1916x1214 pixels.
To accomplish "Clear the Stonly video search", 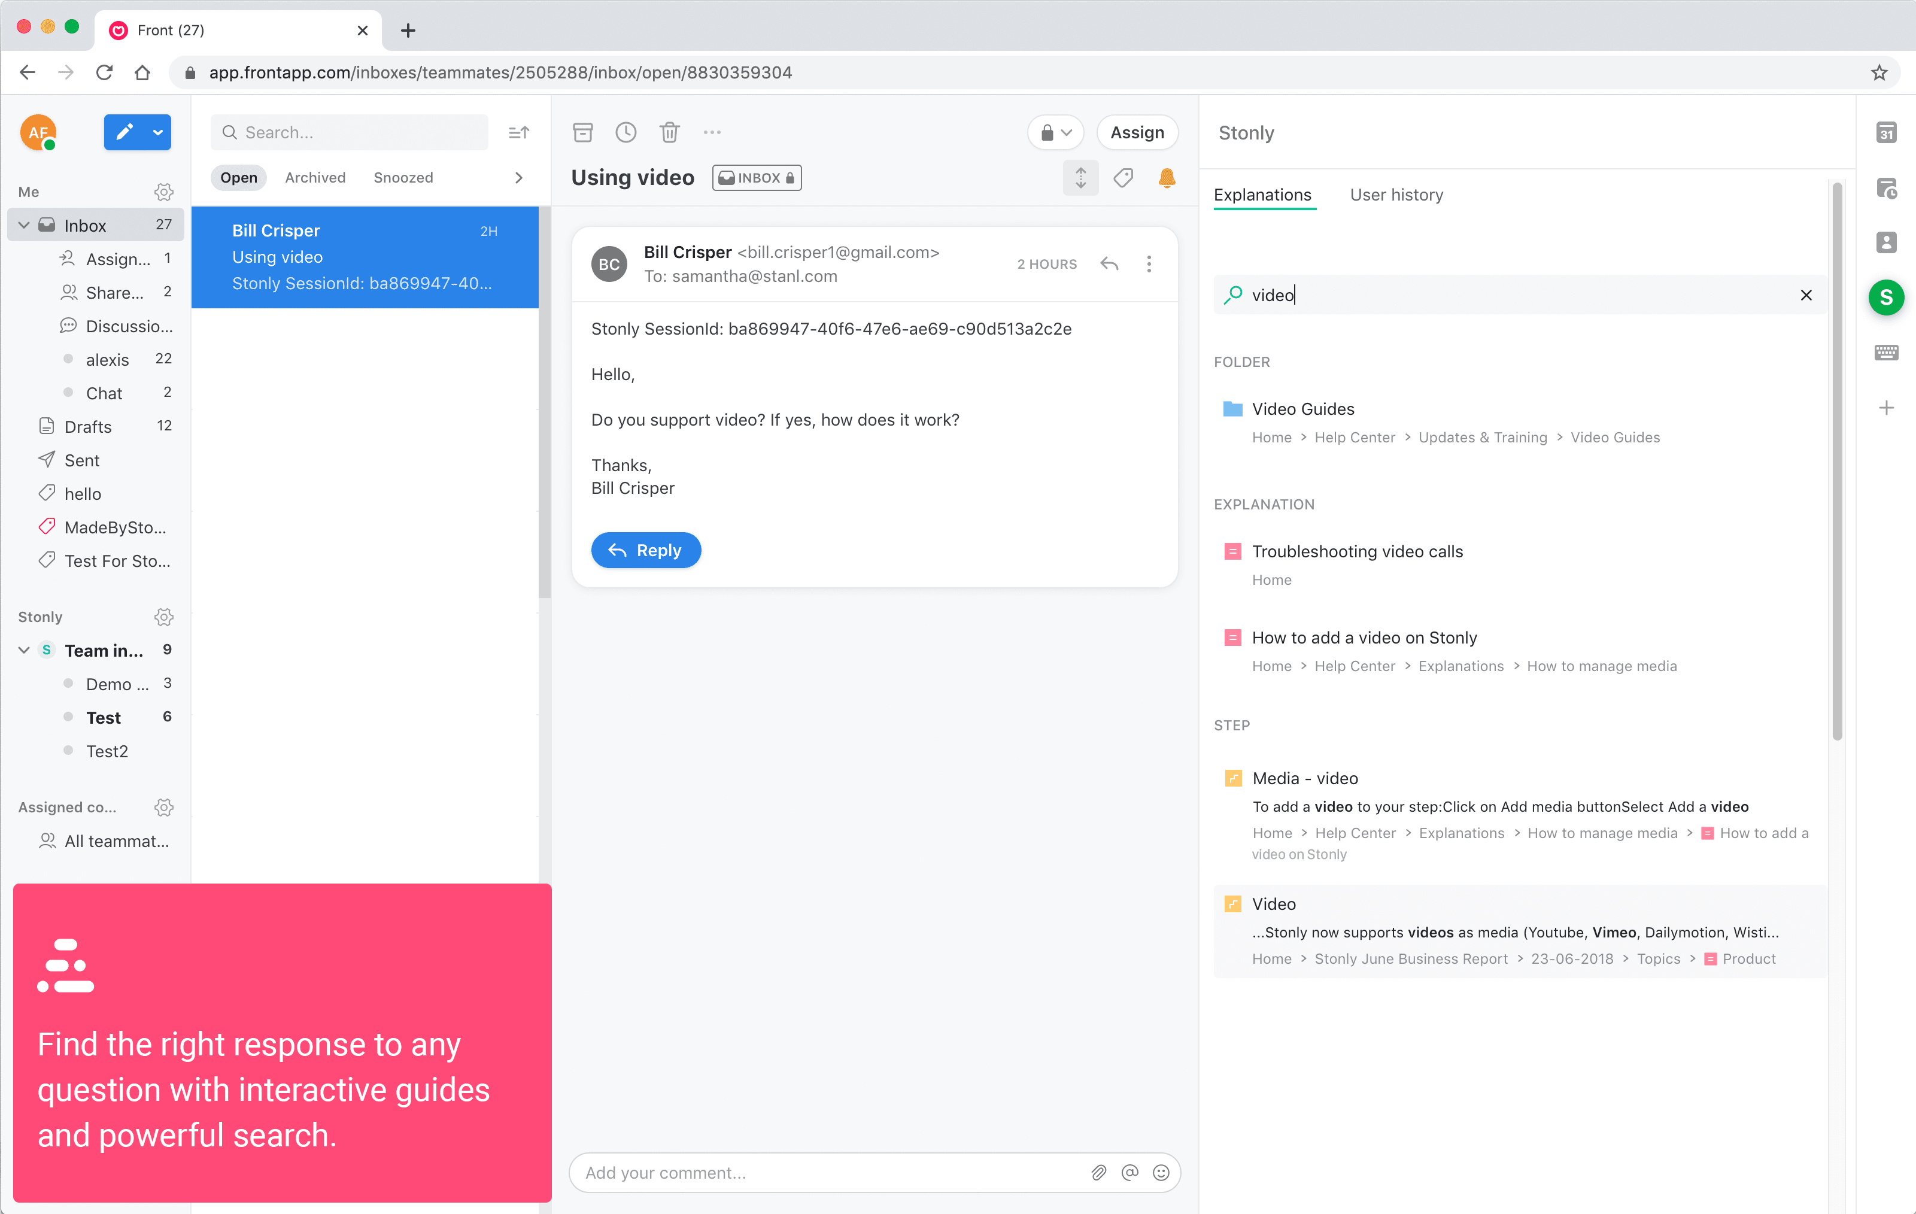I will point(1805,295).
